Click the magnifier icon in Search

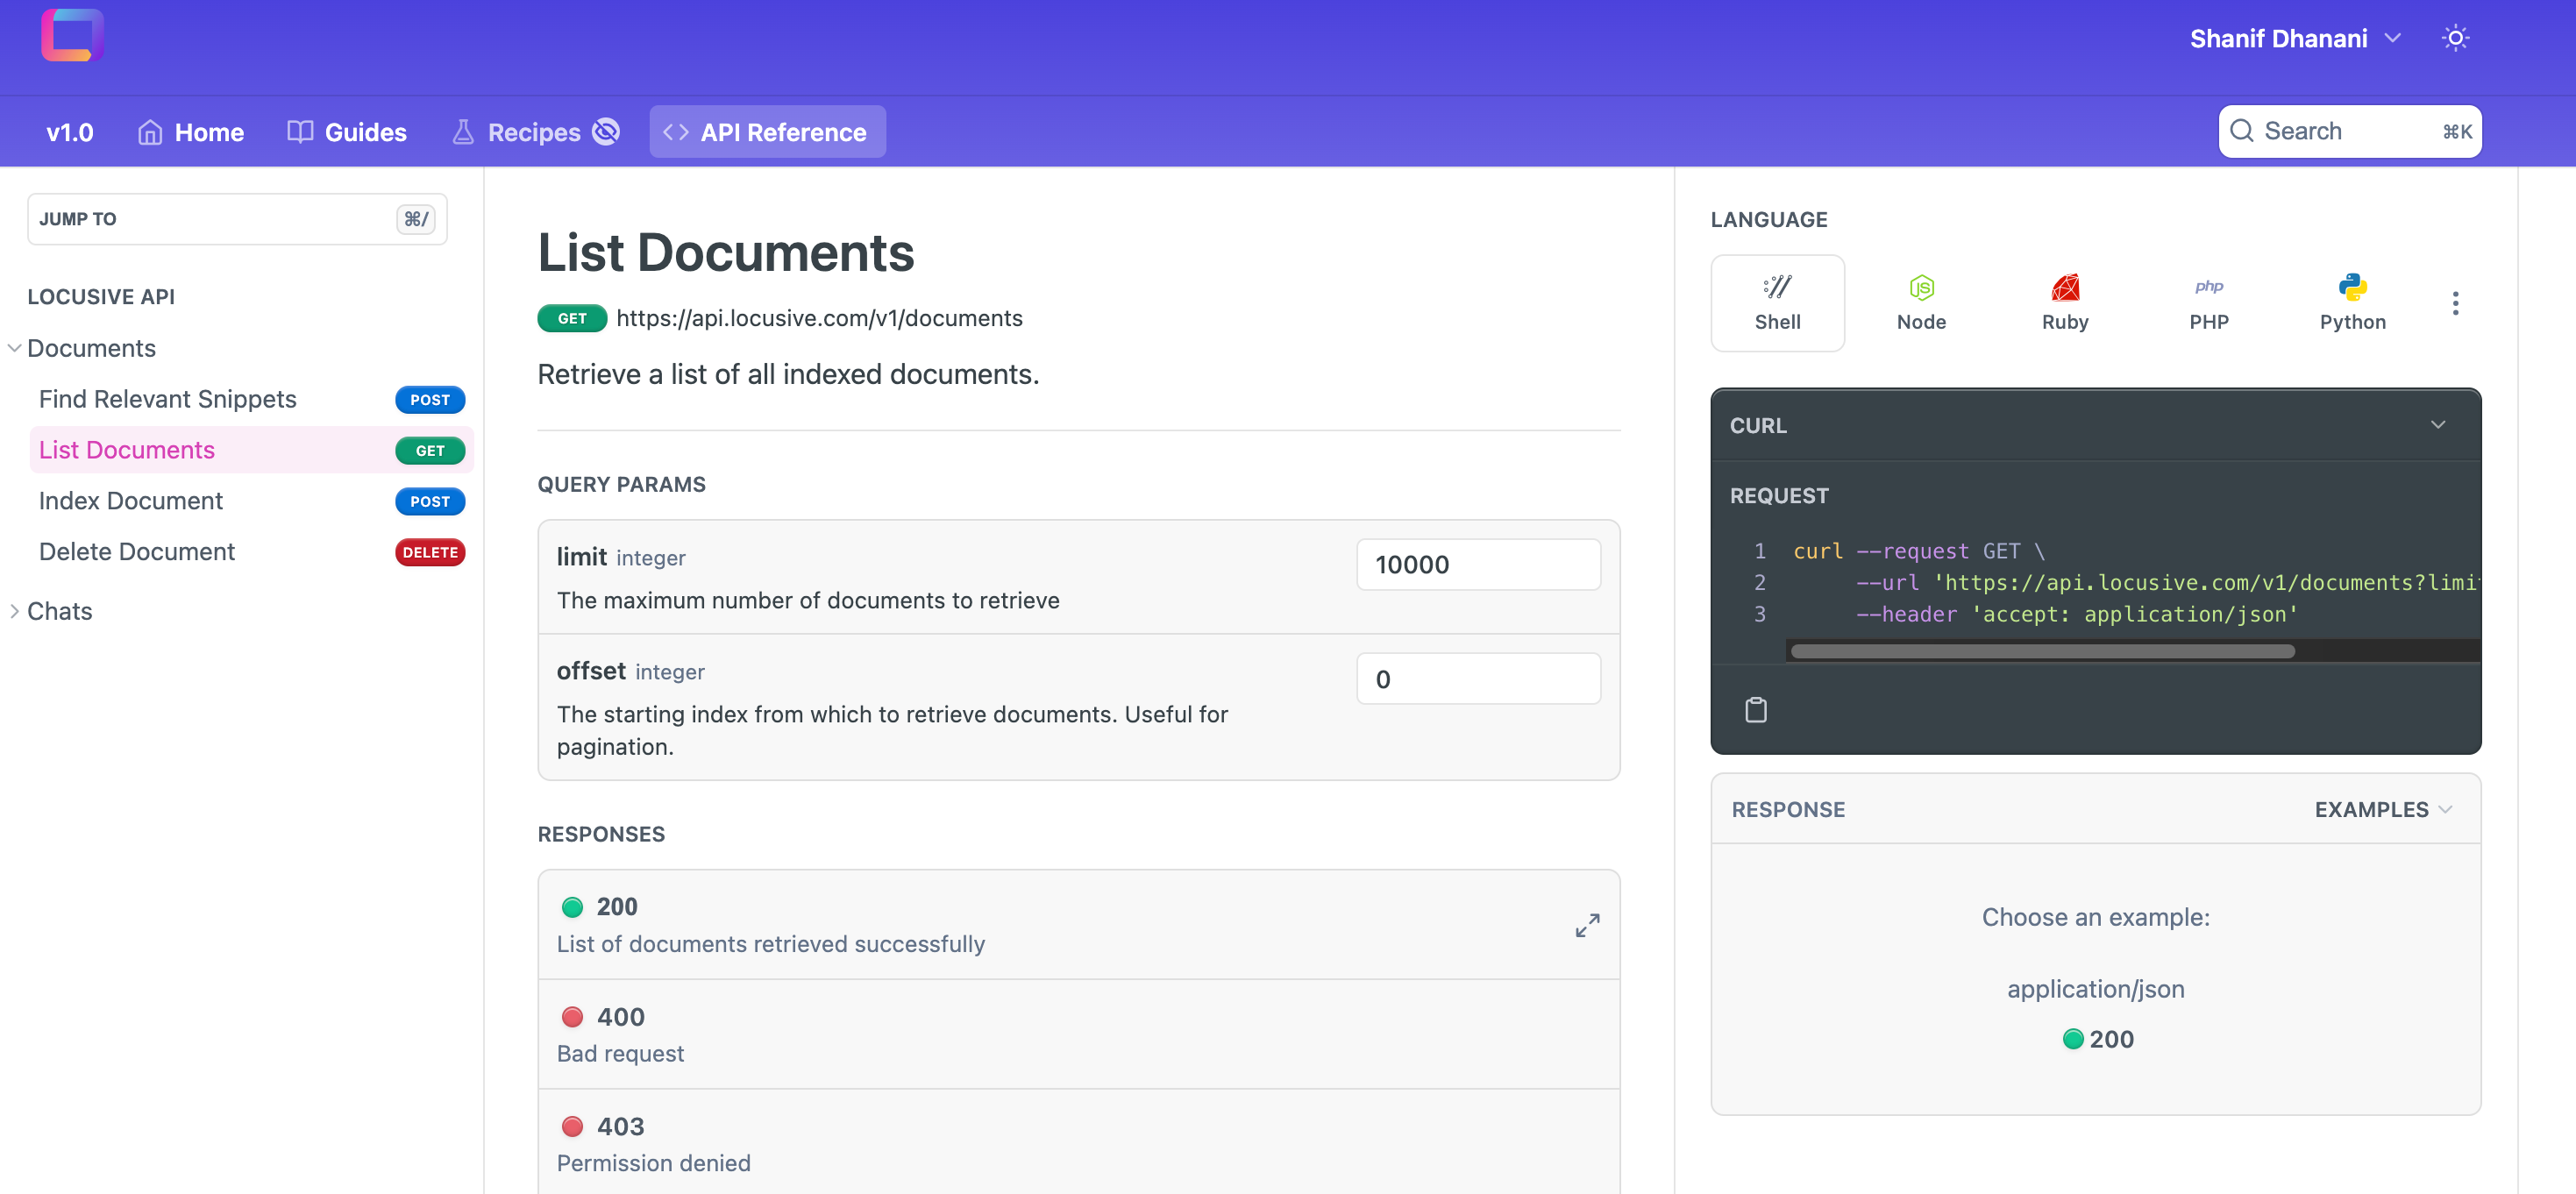coord(2242,131)
